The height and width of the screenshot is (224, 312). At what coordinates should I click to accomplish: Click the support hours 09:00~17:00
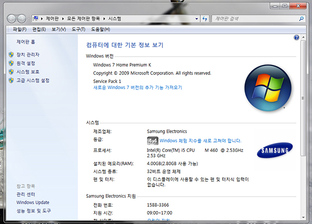[x=160, y=213]
